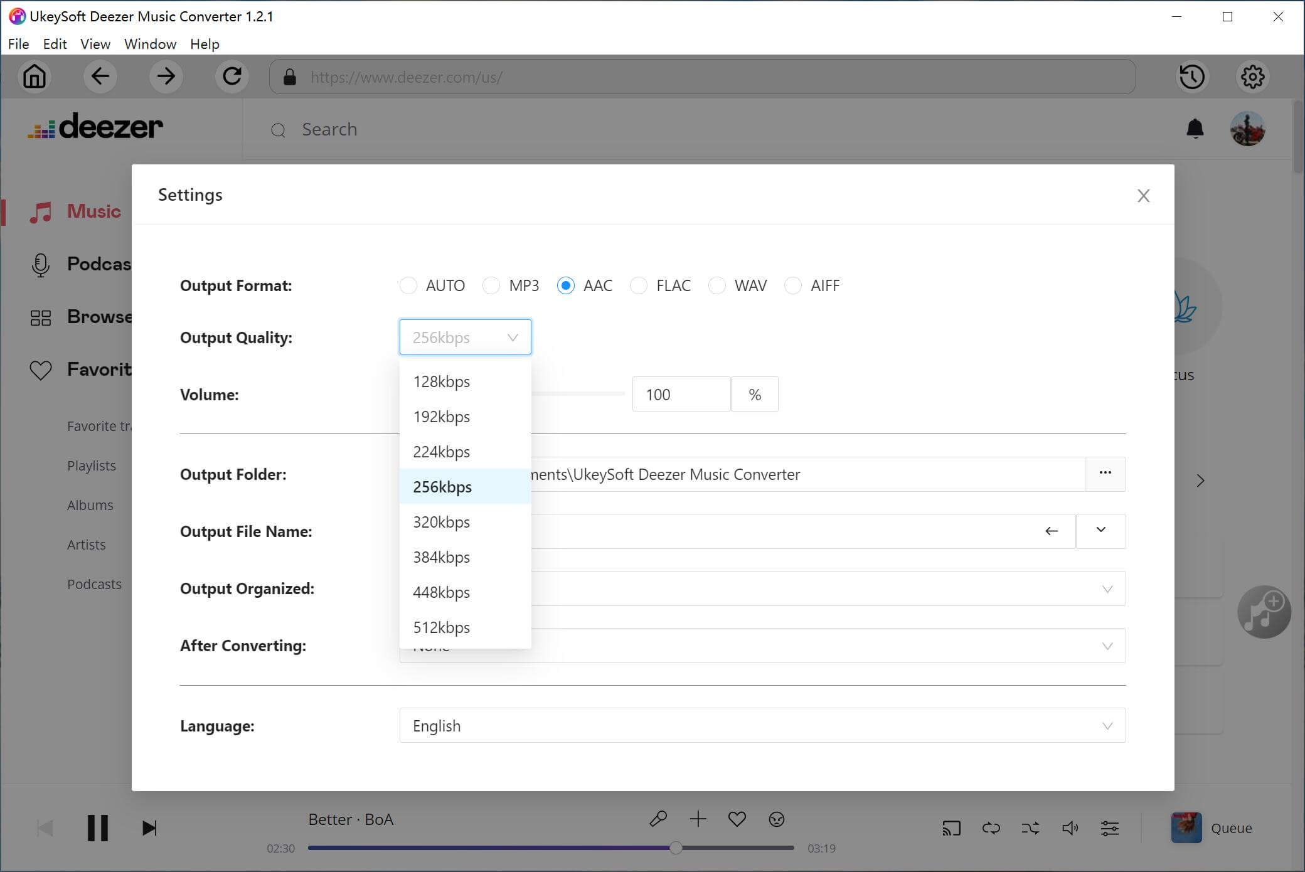
Task: Open the View menu
Action: pos(95,44)
